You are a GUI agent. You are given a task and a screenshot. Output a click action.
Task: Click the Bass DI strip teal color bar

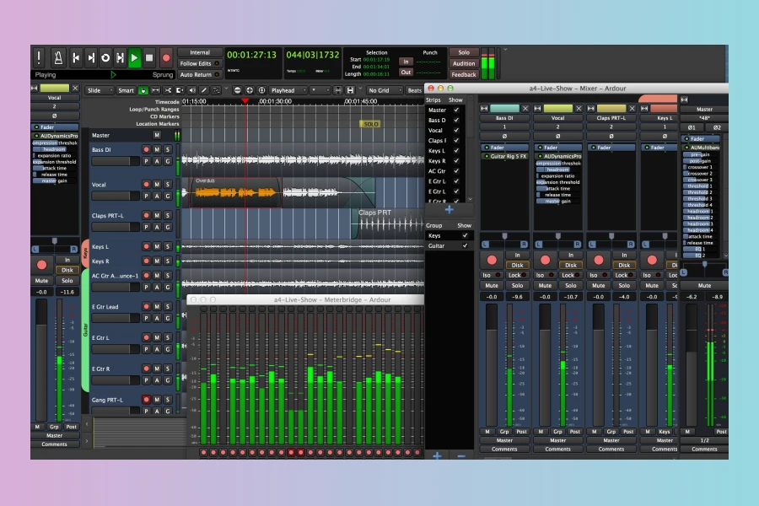point(504,109)
